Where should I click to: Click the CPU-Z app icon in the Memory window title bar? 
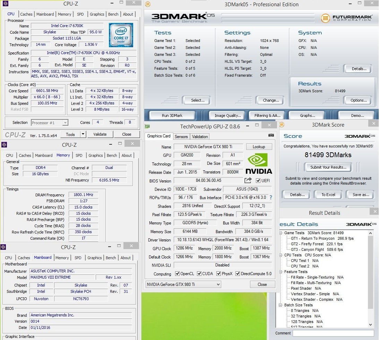[x=4, y=145]
